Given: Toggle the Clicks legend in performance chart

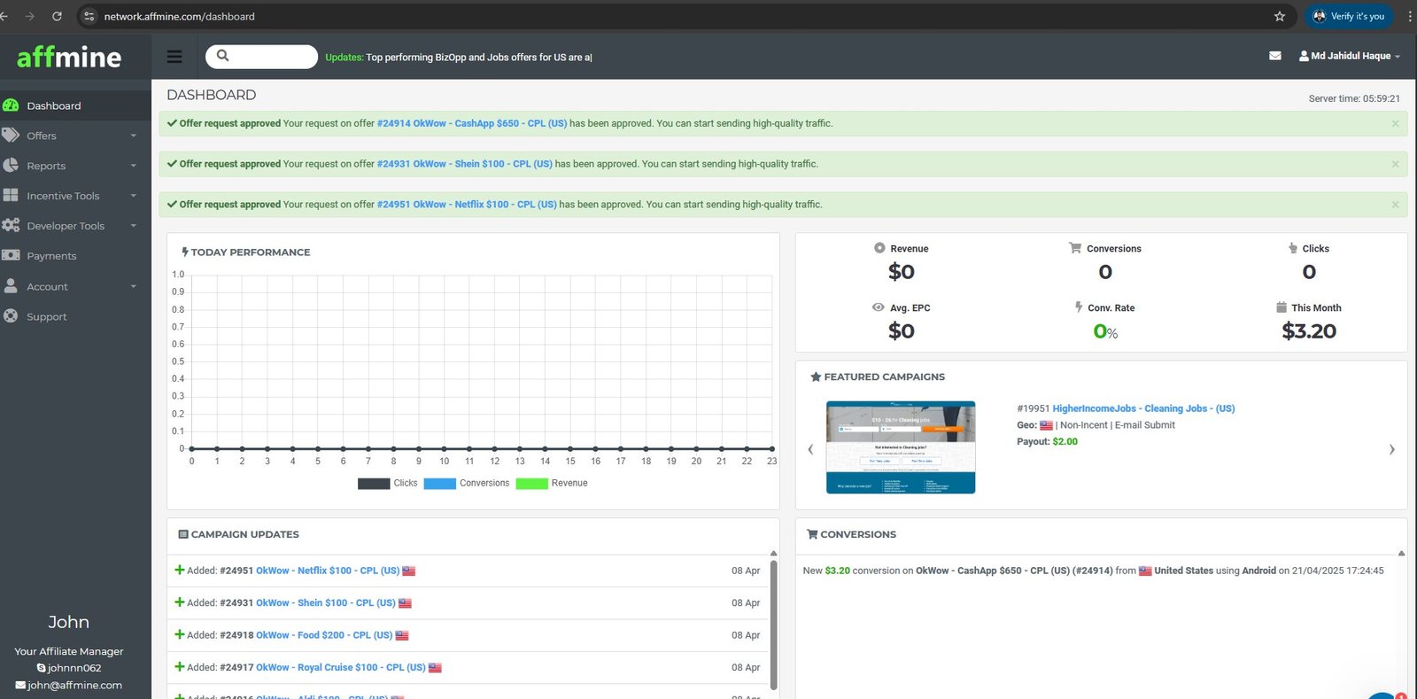Looking at the screenshot, I should coord(387,483).
